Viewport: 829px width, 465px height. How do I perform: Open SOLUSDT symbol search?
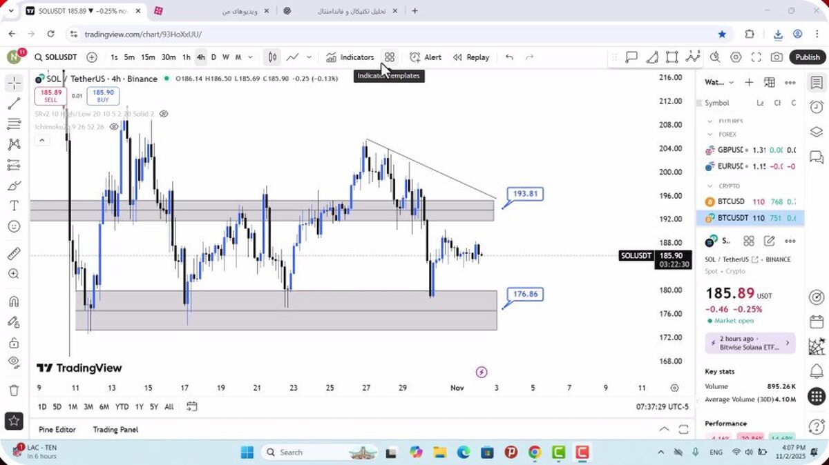(55, 57)
